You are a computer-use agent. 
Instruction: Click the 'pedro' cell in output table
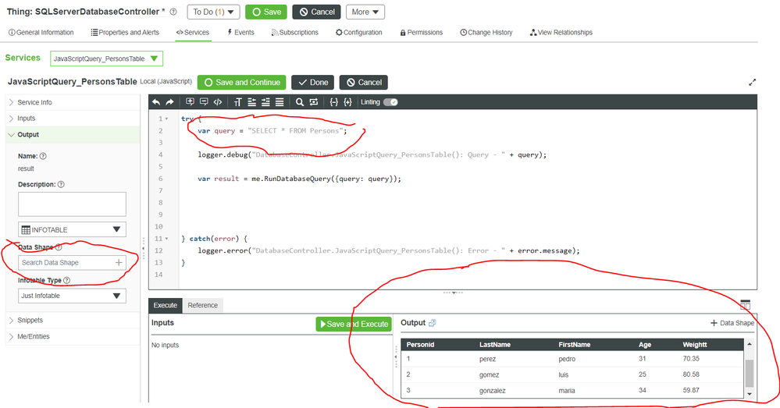click(x=567, y=359)
